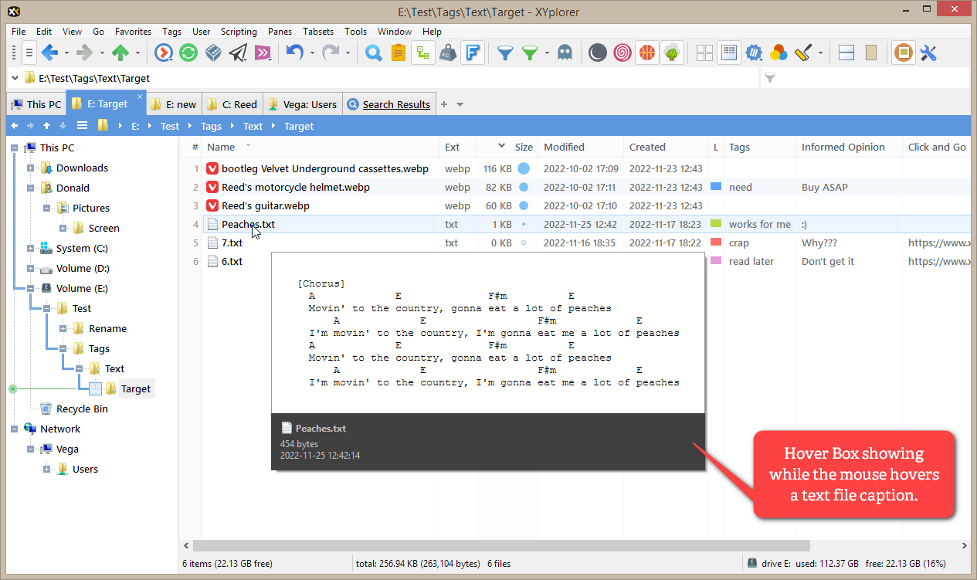Image resolution: width=977 pixels, height=580 pixels.
Task: Click the dice icon in the toolbar
Action: 214,53
